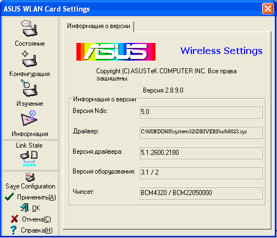
Task: Click the red X Отмена icon
Action: click(x=14, y=219)
